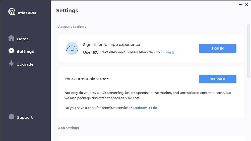Click the Support chat bubble icon
Image resolution: width=251 pixels, height=141 pixels.
[x=11, y=117]
